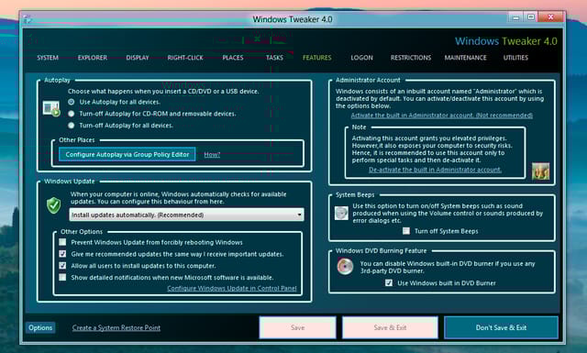Screen dimensions: 587x353
Task: Select Use Autoplay for all devices
Action: point(72,102)
